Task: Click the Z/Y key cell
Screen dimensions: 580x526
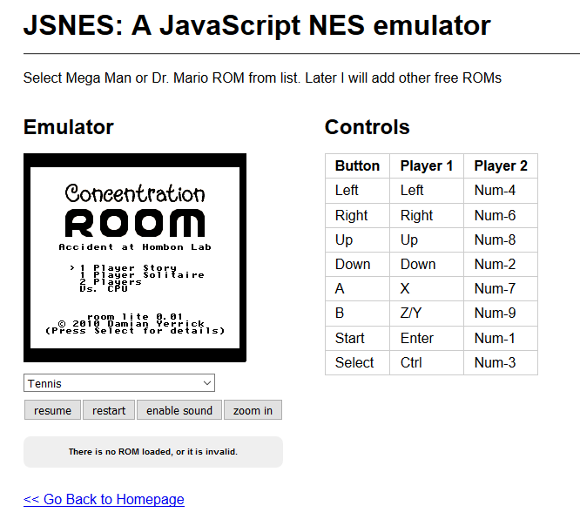Action: pyautogui.click(x=427, y=314)
